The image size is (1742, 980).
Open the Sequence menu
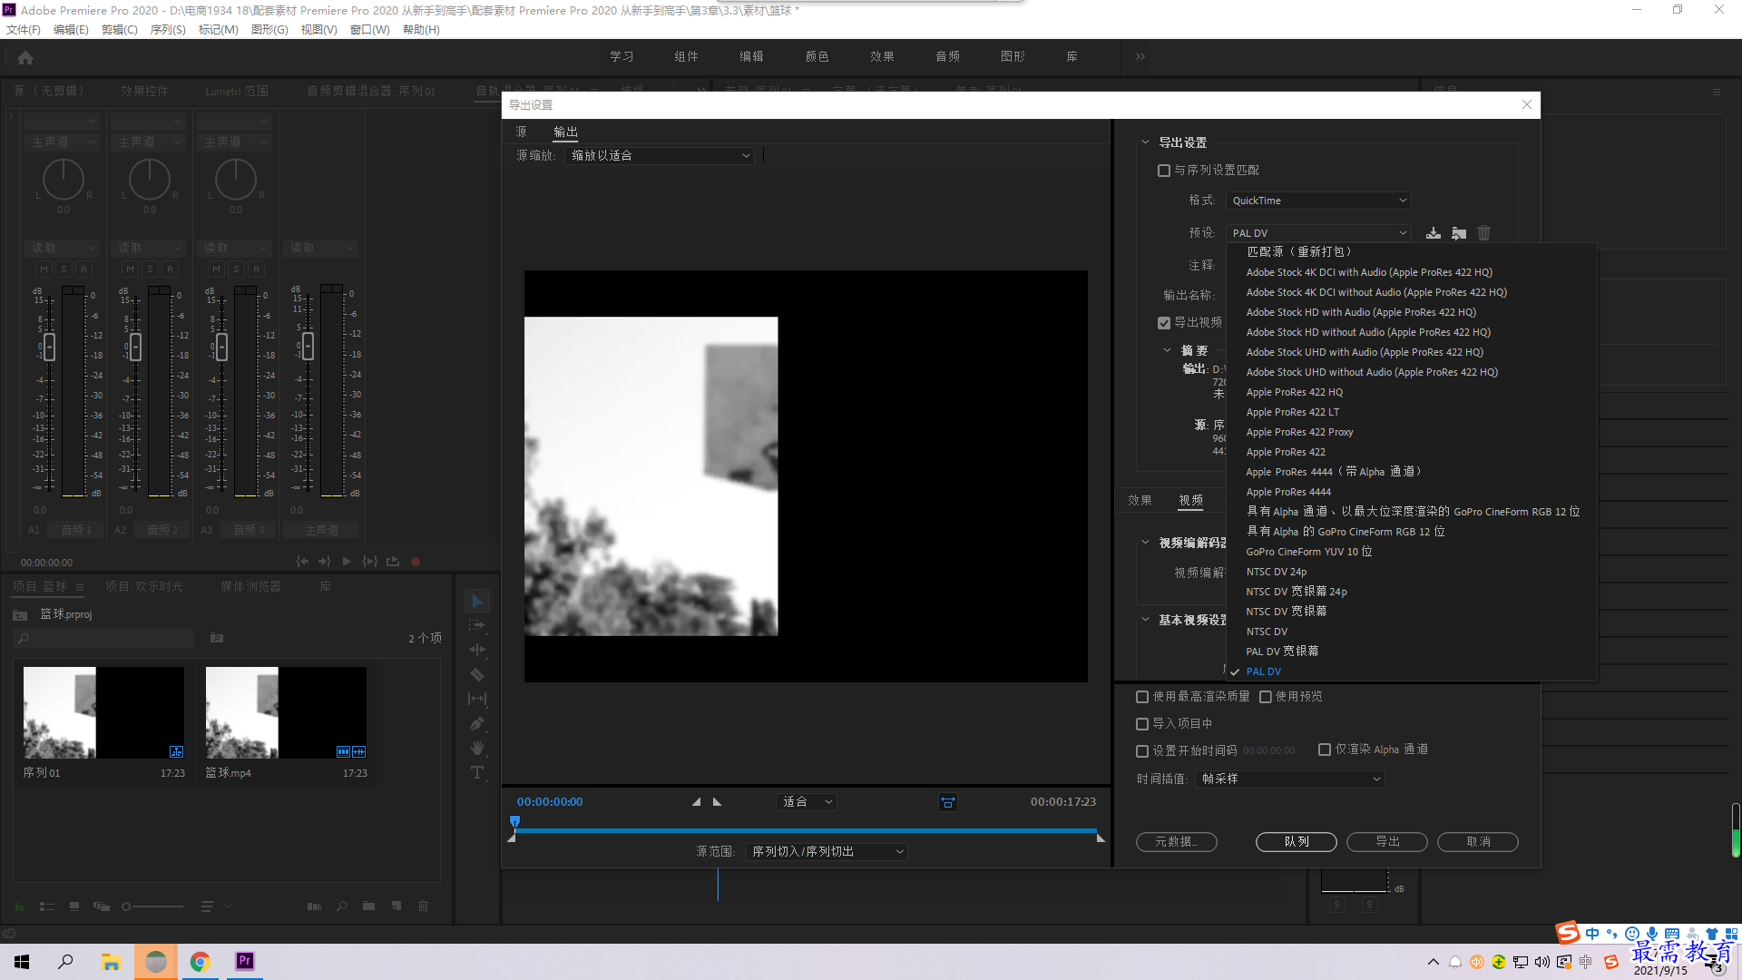tap(168, 30)
